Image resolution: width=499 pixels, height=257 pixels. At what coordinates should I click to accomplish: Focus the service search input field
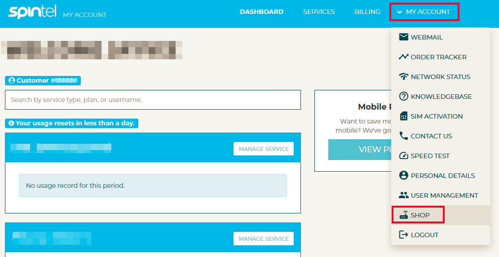(x=153, y=100)
